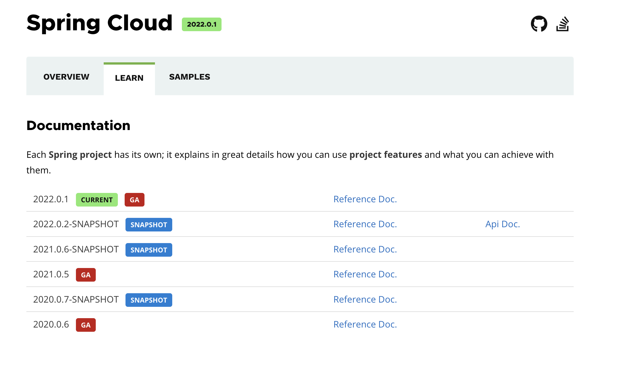Open the GitHub repository icon

pos(539,24)
